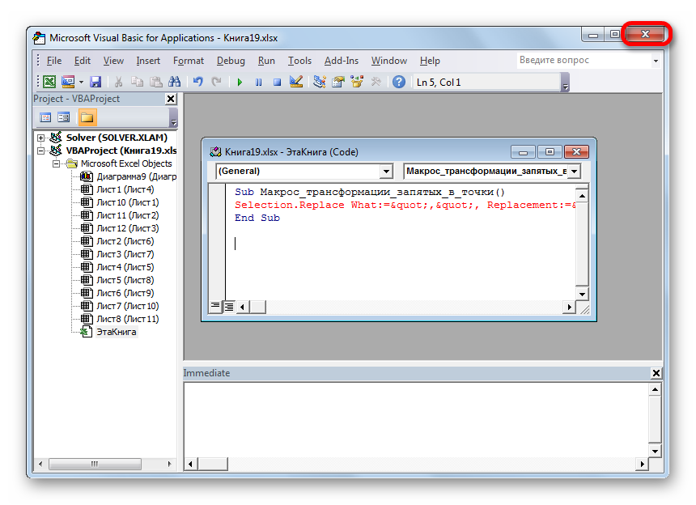
Task: Close the Immediate window pane
Action: click(x=656, y=373)
